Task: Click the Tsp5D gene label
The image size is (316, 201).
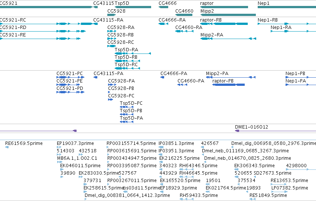Action: click(122, 3)
